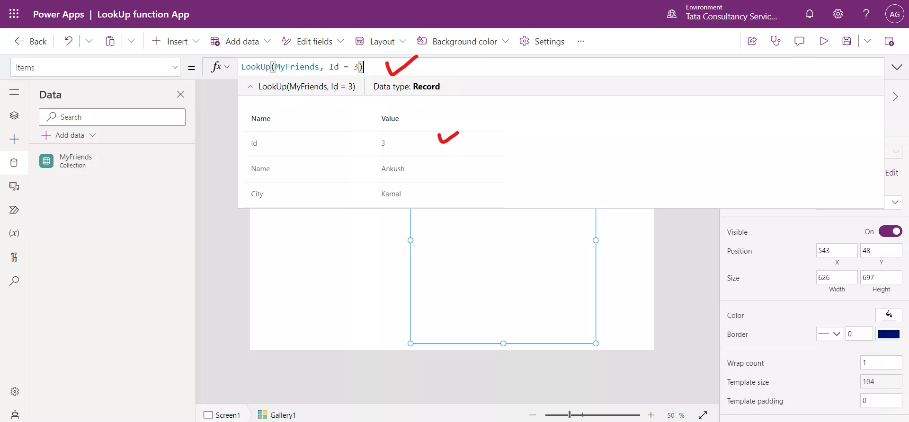This screenshot has height=422, width=909.
Task: Click Add data in Data pane
Action: 69,135
